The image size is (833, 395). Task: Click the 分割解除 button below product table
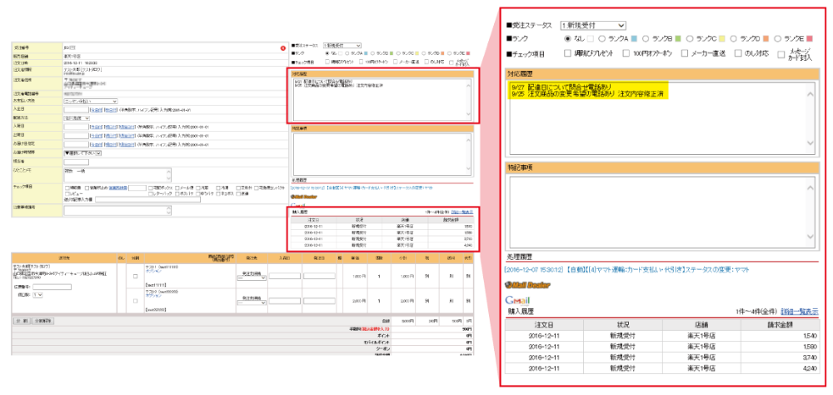[43, 321]
